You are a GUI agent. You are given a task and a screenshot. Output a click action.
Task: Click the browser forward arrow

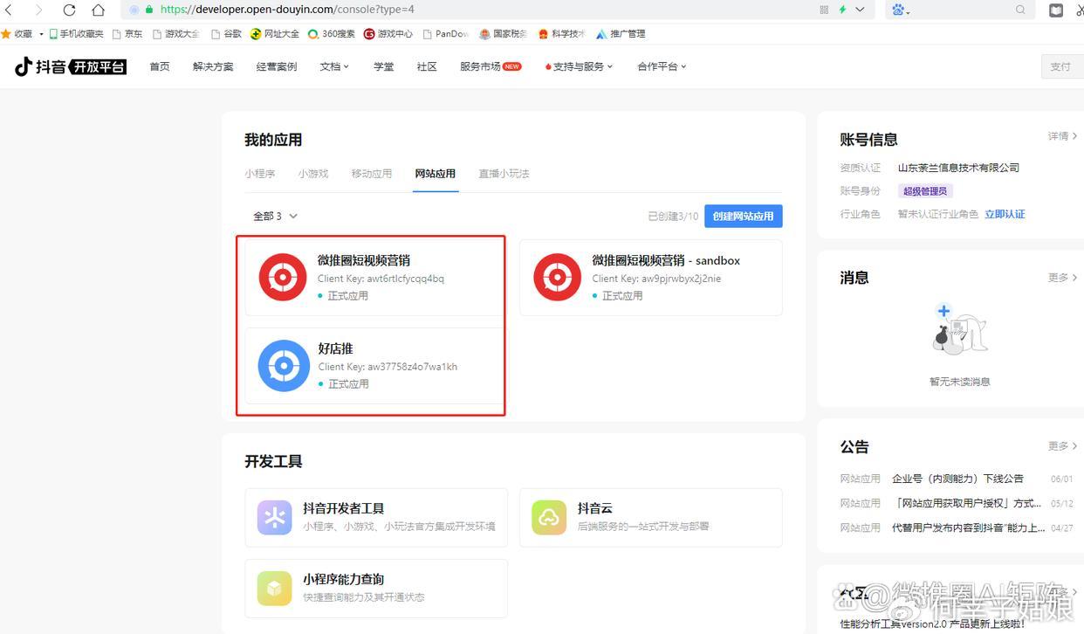38,10
